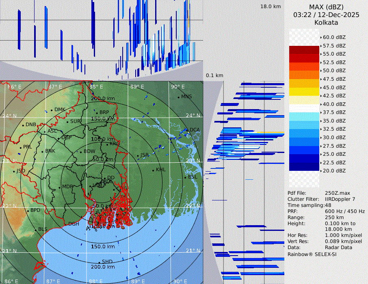Viewport: 368px width, 284px height.
Task: Pick the yellow 45.0 dBZ legend color
Action: point(304,87)
